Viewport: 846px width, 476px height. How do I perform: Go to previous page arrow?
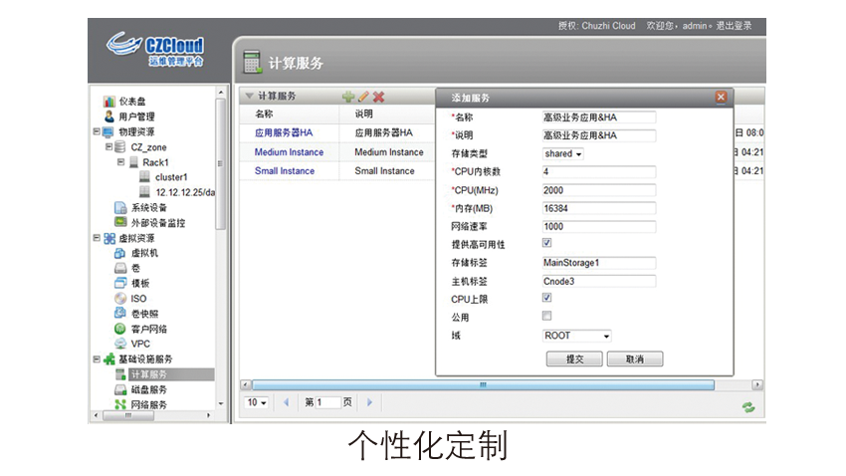(286, 402)
